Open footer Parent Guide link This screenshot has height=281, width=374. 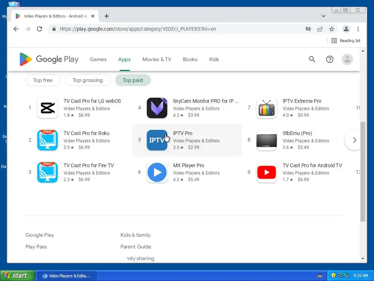136,247
